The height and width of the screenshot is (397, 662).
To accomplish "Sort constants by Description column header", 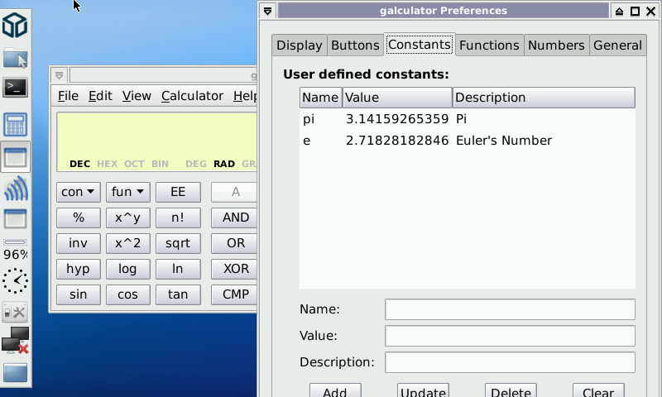I will click(x=544, y=98).
